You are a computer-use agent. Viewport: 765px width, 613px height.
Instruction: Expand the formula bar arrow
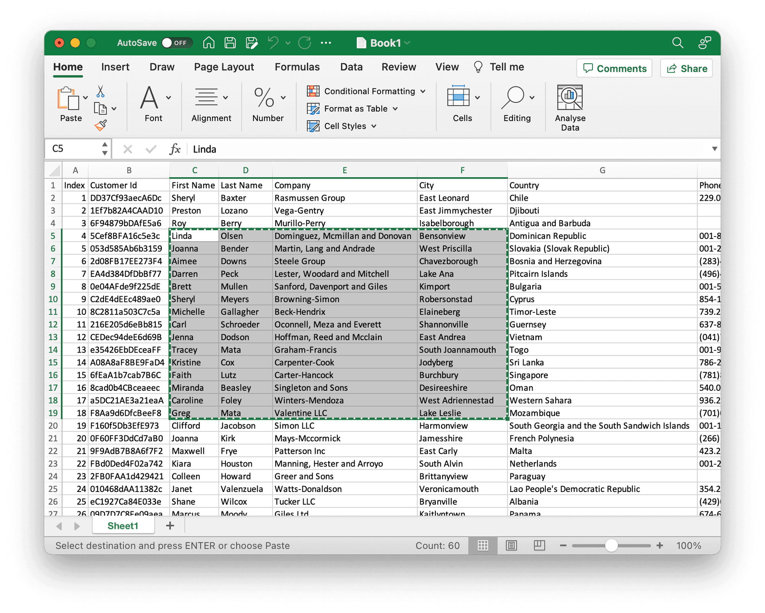pos(714,149)
